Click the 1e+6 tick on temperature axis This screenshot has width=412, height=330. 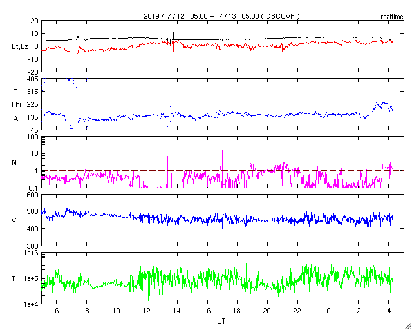30,253
